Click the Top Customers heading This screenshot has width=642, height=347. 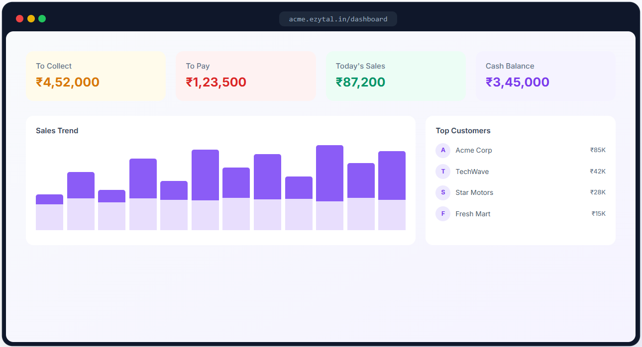point(463,131)
